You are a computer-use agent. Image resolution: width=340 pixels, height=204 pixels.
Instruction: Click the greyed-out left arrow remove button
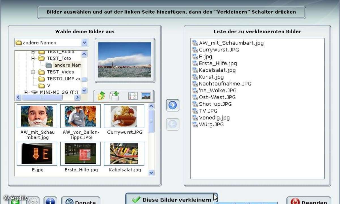(173, 124)
